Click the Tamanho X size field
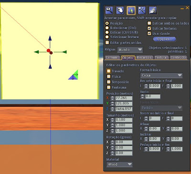This screenshot has height=174, width=191. [124, 120]
